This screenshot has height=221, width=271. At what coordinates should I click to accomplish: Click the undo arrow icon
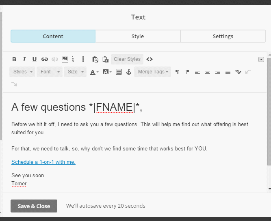pyautogui.click(x=248, y=72)
